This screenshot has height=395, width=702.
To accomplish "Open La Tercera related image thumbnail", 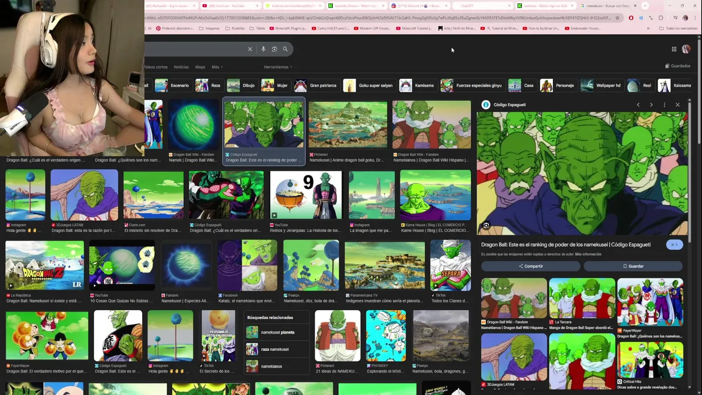I will (582, 298).
